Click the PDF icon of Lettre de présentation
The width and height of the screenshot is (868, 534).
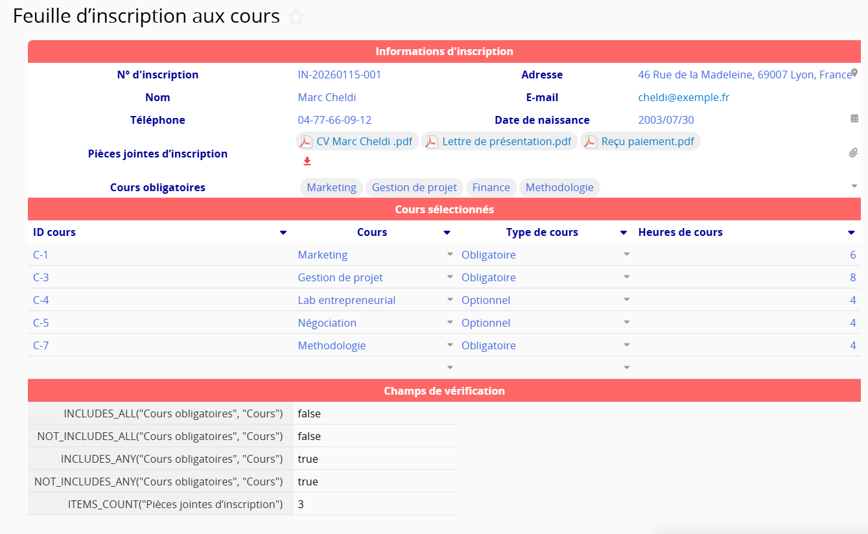click(x=431, y=142)
